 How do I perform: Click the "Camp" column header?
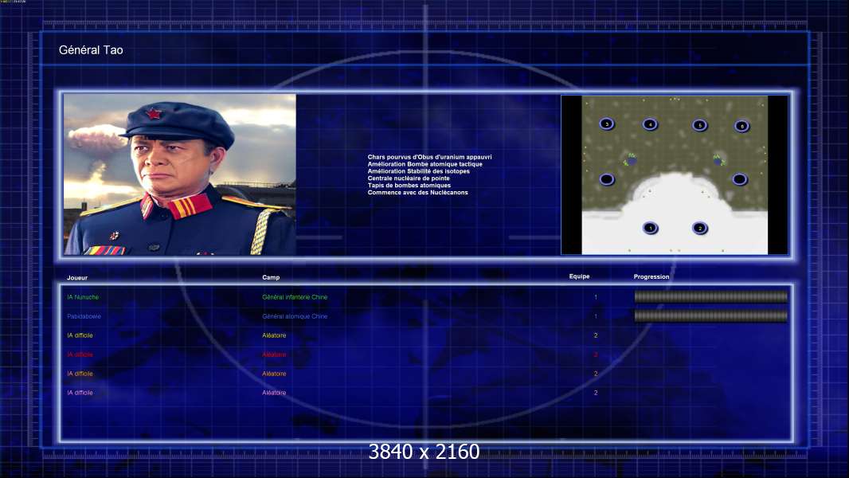coord(271,277)
